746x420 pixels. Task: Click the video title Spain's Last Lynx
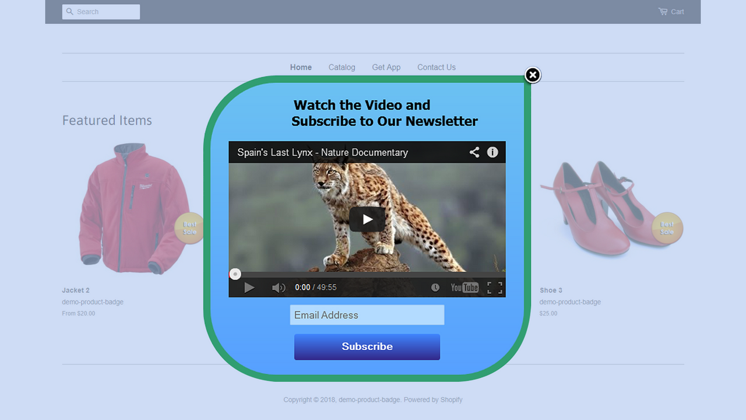click(322, 152)
